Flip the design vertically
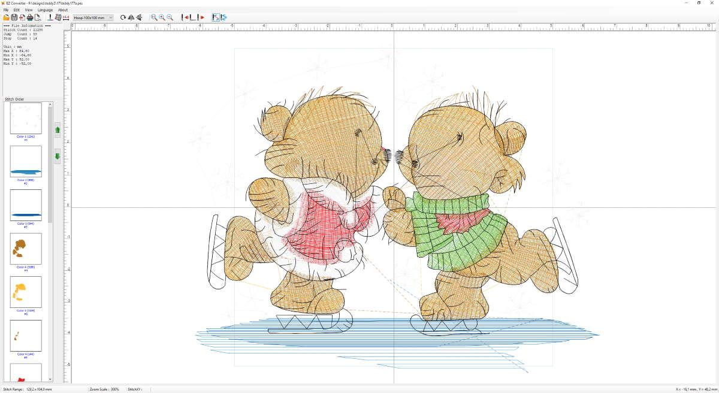 tap(138, 17)
